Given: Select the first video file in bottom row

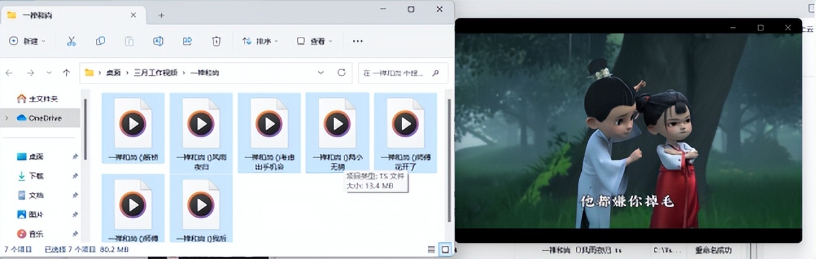Looking at the screenshot, I should tap(133, 208).
